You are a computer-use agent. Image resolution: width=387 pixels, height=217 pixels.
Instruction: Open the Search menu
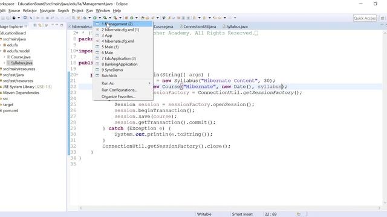point(63,11)
